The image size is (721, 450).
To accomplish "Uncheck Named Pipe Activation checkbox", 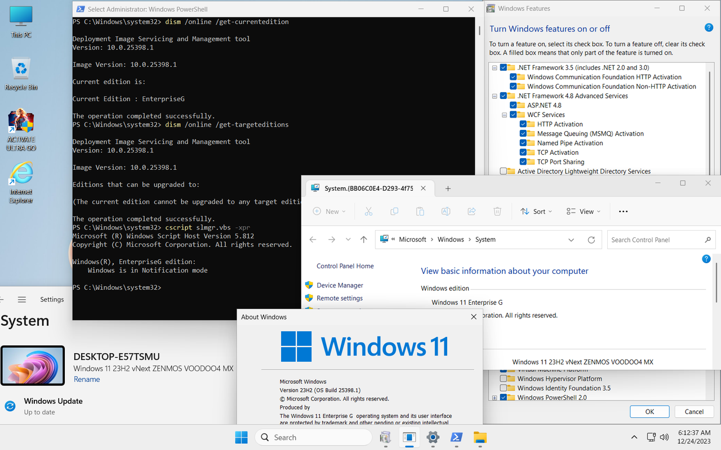I will [x=523, y=143].
